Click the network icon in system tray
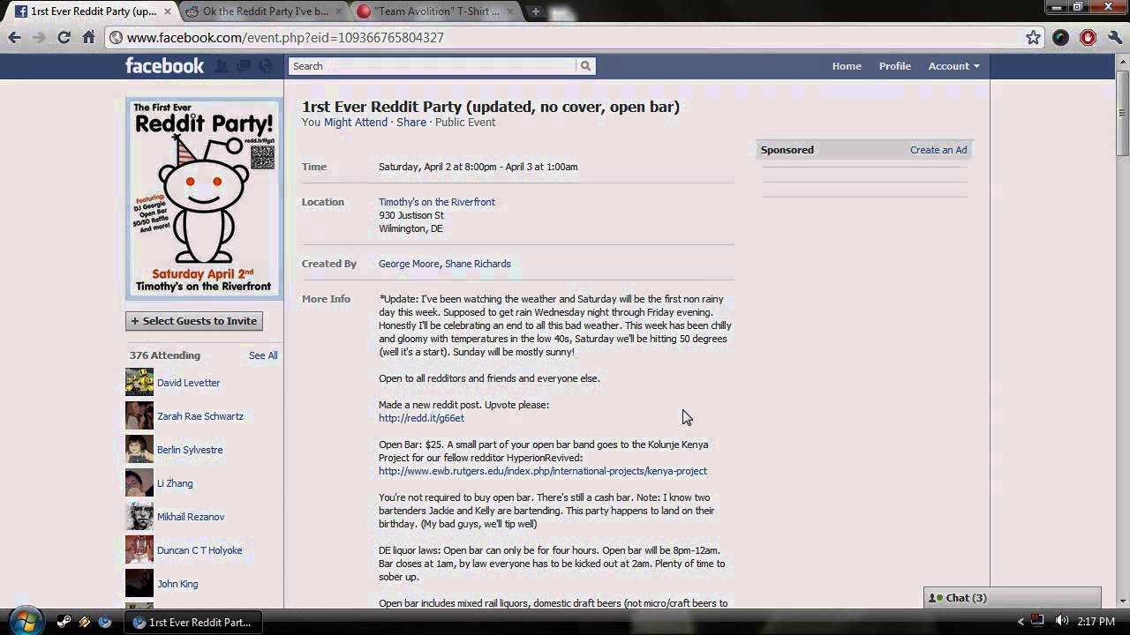 pos(1038,622)
